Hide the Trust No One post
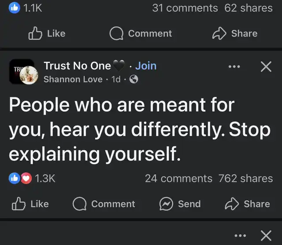This screenshot has height=245, width=282. pos(265,67)
